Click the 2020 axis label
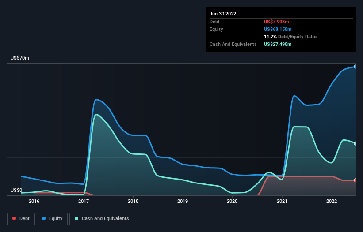This screenshot has height=232, width=363. (x=232, y=201)
